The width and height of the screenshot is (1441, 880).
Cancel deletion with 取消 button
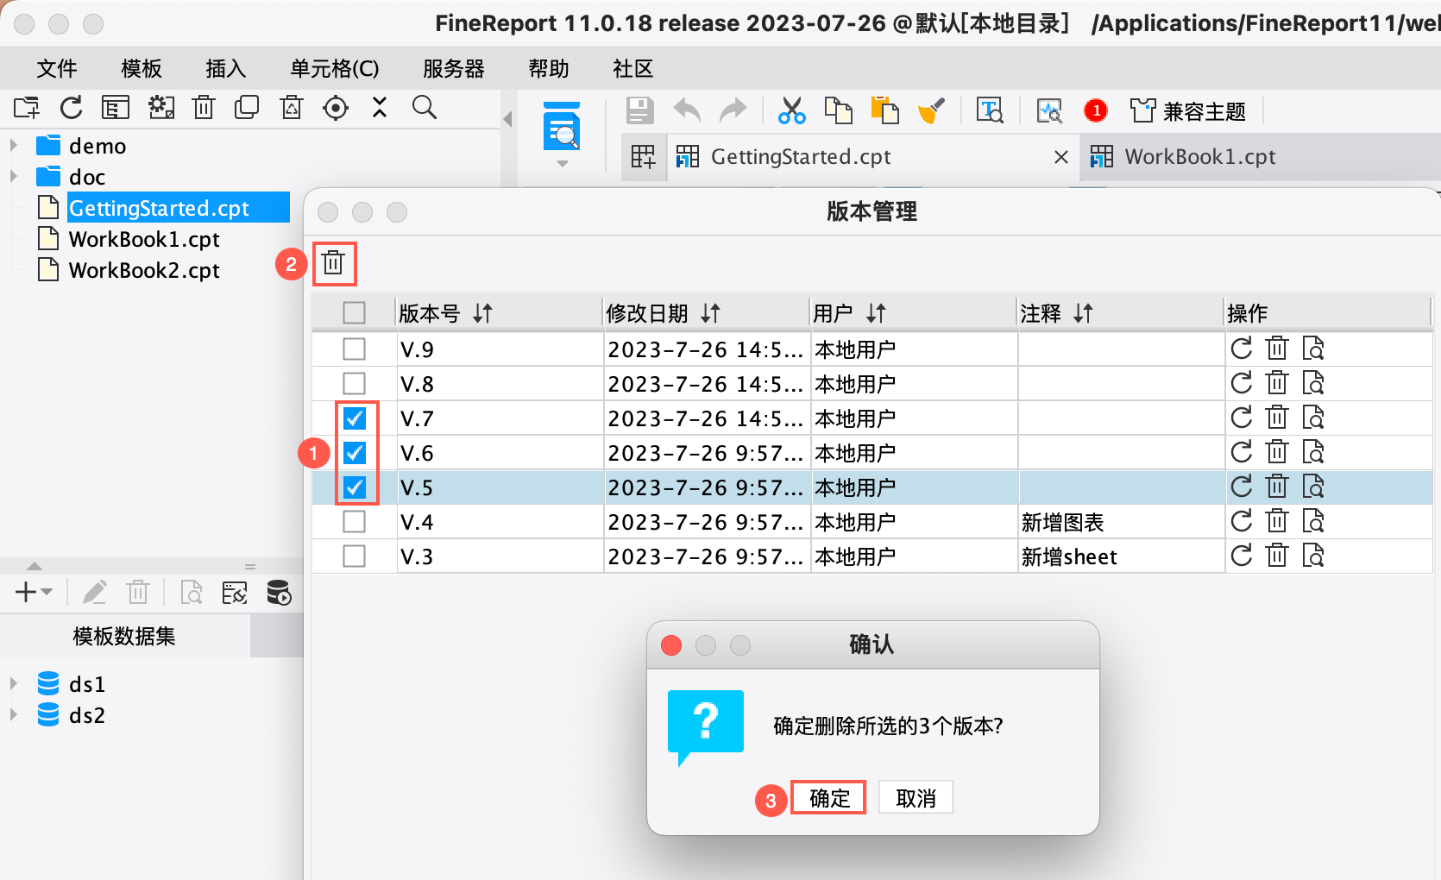tap(916, 798)
